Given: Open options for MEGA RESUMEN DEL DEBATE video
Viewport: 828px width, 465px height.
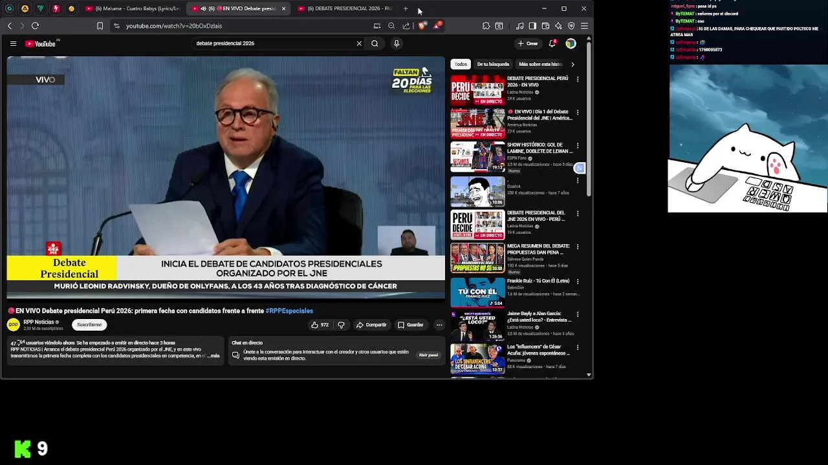Looking at the screenshot, I should tap(578, 247).
